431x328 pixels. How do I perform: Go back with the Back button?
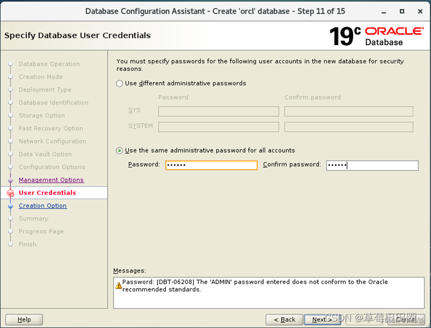click(284, 320)
